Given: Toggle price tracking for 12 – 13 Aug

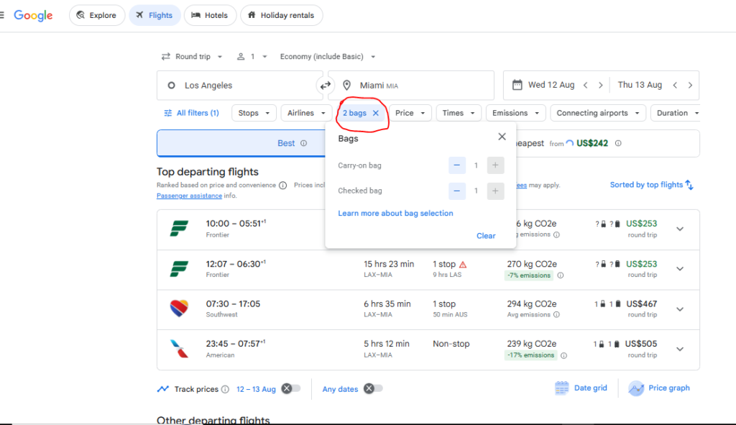Looking at the screenshot, I should tap(290, 389).
